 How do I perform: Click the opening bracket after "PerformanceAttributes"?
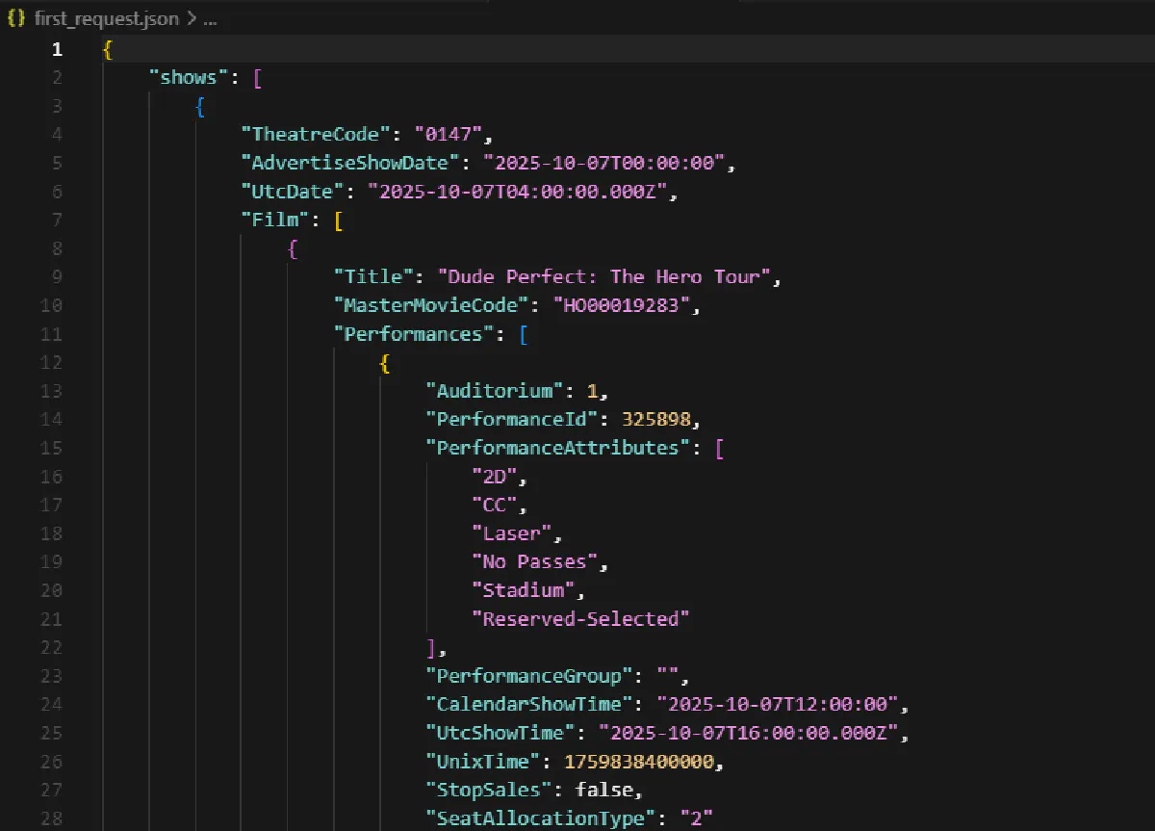719,448
